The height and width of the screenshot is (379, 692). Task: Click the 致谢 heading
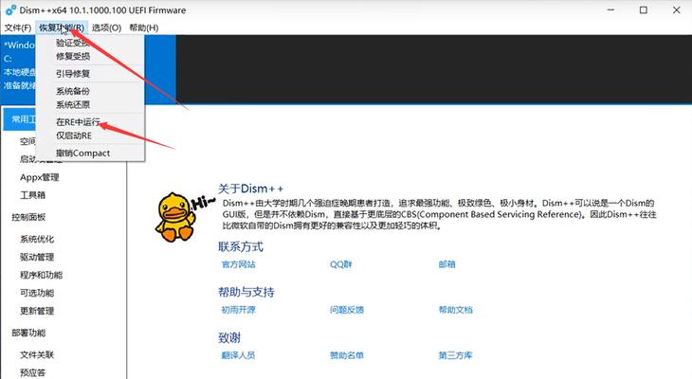tap(229, 338)
